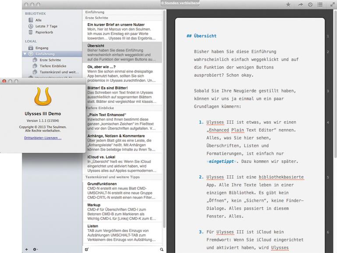Click the Erste Schritte group icon
337x253 pixels.
click(x=35, y=60)
